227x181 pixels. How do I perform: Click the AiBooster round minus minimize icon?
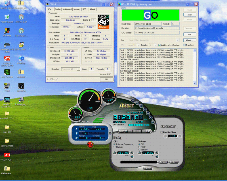pos(148,113)
